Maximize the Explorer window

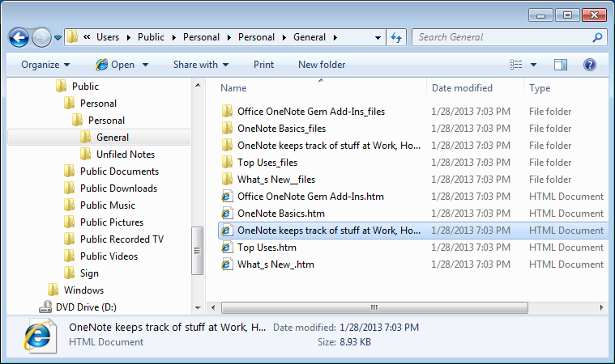click(x=567, y=15)
